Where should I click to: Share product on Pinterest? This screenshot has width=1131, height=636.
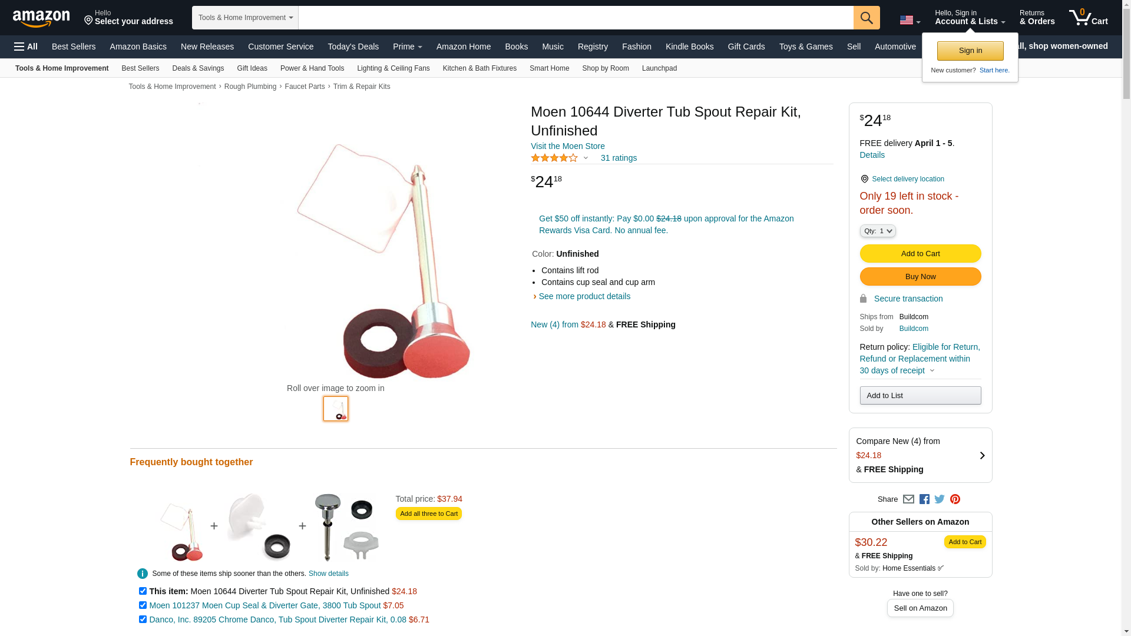coord(955,499)
